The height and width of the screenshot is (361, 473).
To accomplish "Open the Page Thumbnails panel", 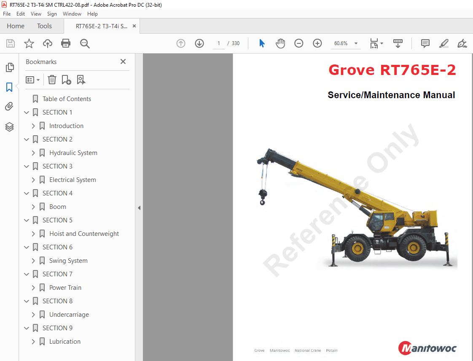I will tap(10, 67).
